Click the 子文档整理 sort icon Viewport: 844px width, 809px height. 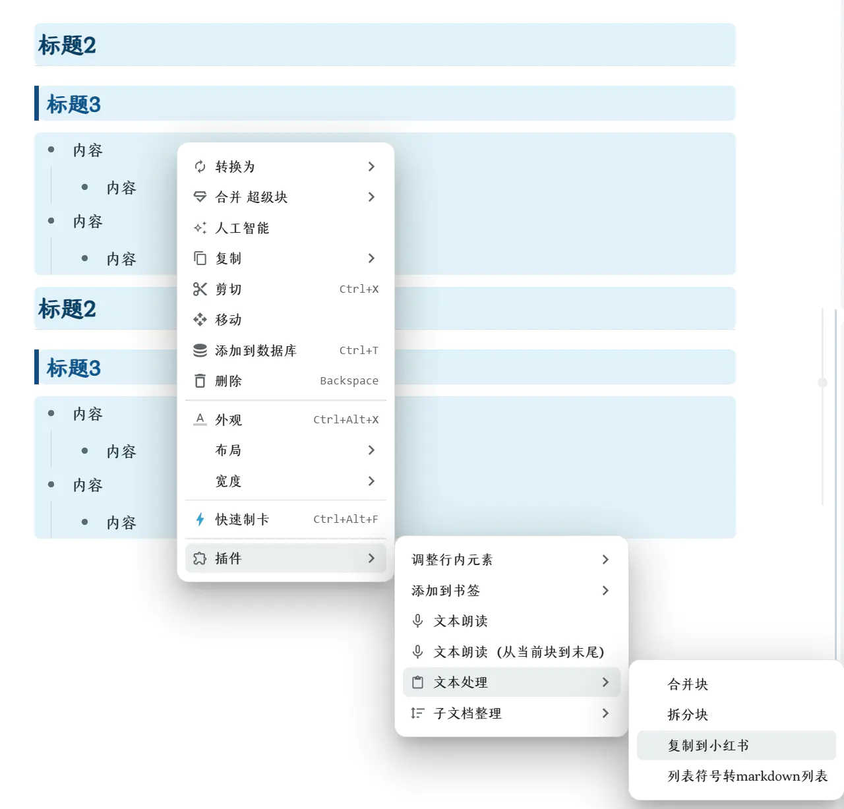417,713
